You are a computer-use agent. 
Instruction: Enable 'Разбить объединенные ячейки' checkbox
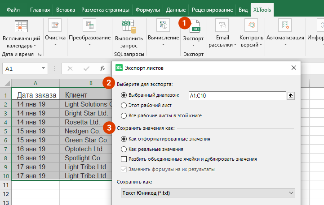click(124, 159)
